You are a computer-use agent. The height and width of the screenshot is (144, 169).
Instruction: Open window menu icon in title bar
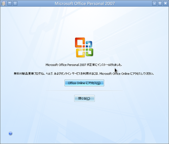point(4,4)
